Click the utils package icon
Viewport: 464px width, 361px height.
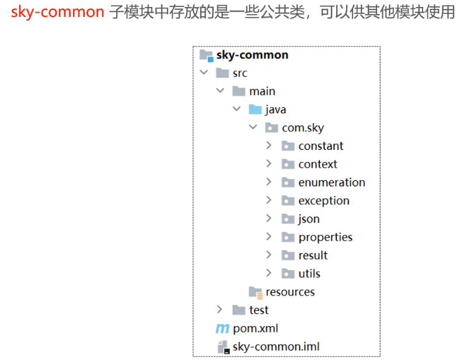(x=288, y=274)
